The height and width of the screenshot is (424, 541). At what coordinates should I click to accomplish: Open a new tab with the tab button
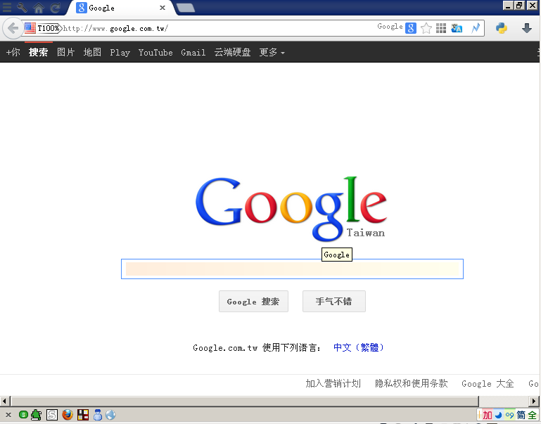(186, 8)
